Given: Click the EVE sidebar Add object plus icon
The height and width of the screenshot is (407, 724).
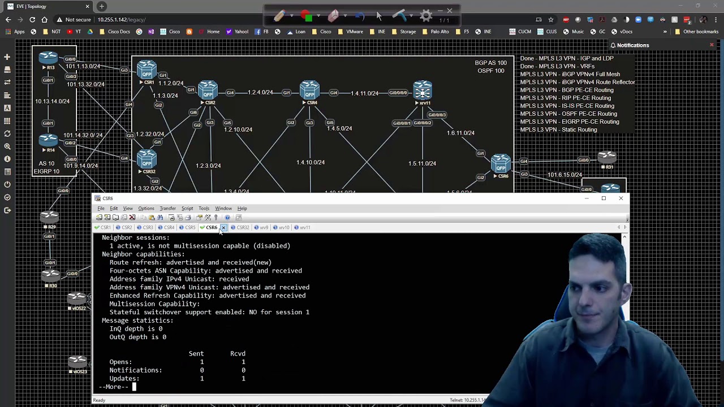Looking at the screenshot, I should tap(7, 57).
